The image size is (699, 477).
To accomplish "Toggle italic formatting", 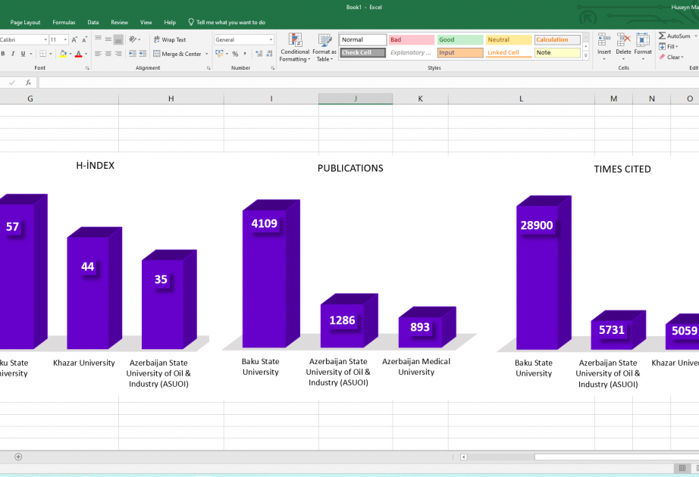I will (13, 54).
